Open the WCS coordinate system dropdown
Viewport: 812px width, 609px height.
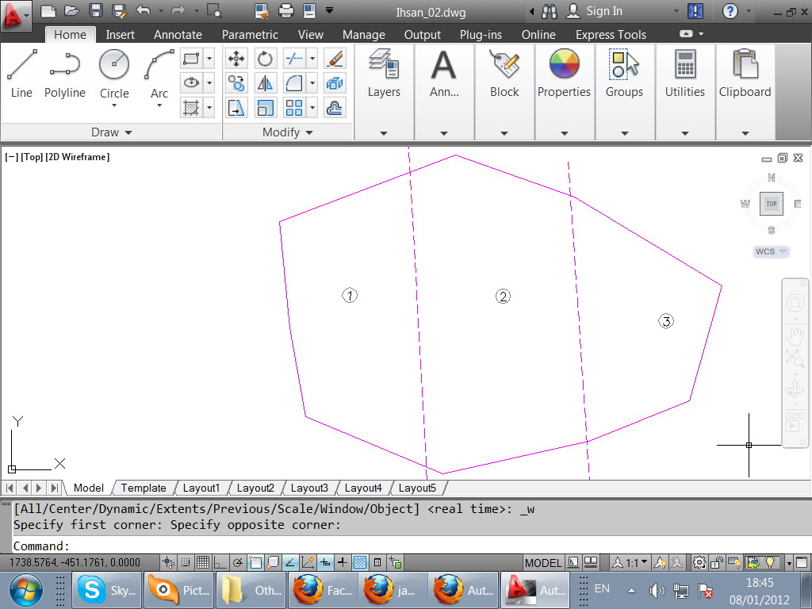(771, 251)
